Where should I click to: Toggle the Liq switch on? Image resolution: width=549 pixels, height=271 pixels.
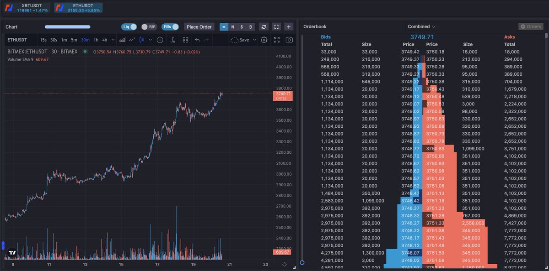coord(129,26)
